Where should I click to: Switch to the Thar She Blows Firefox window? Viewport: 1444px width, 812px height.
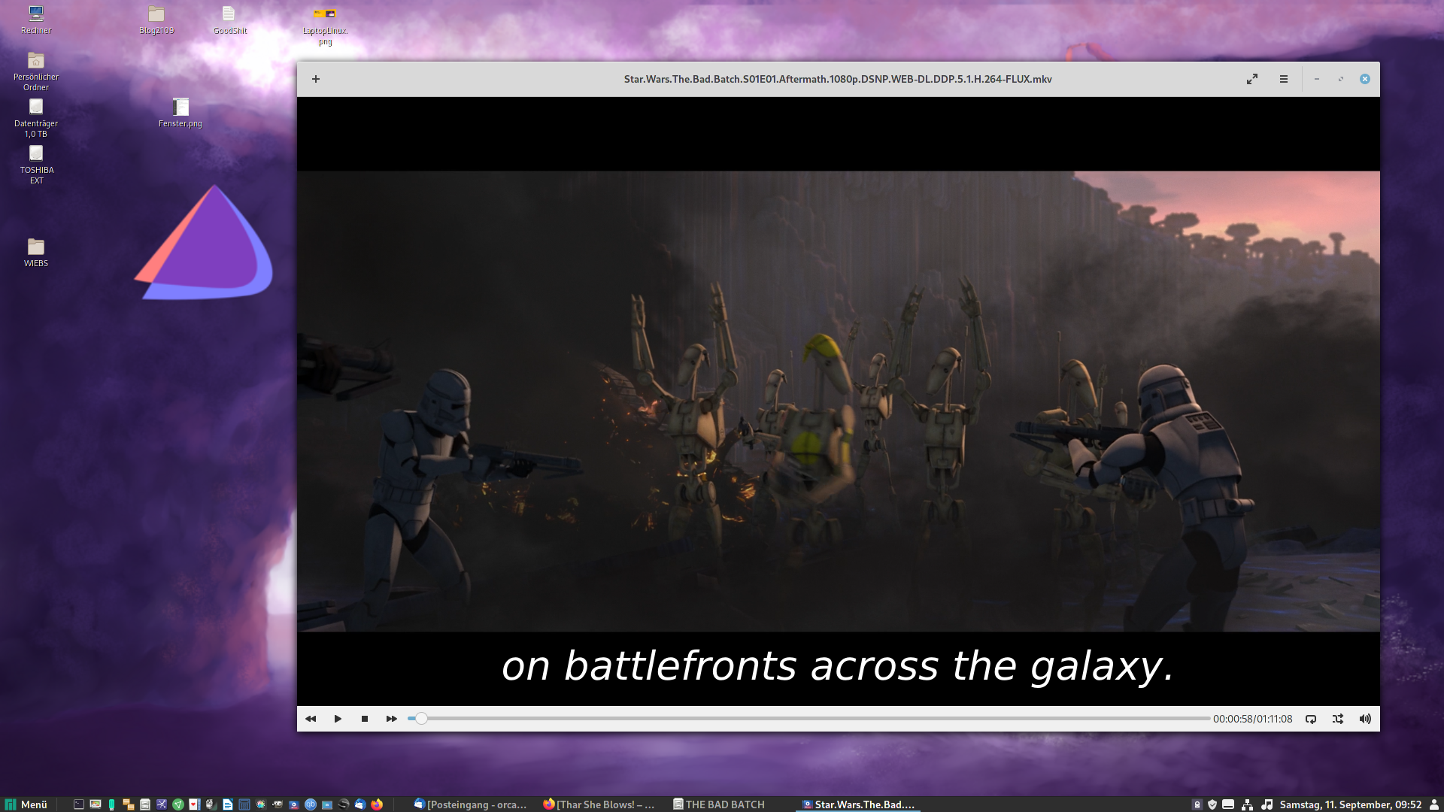(x=599, y=804)
